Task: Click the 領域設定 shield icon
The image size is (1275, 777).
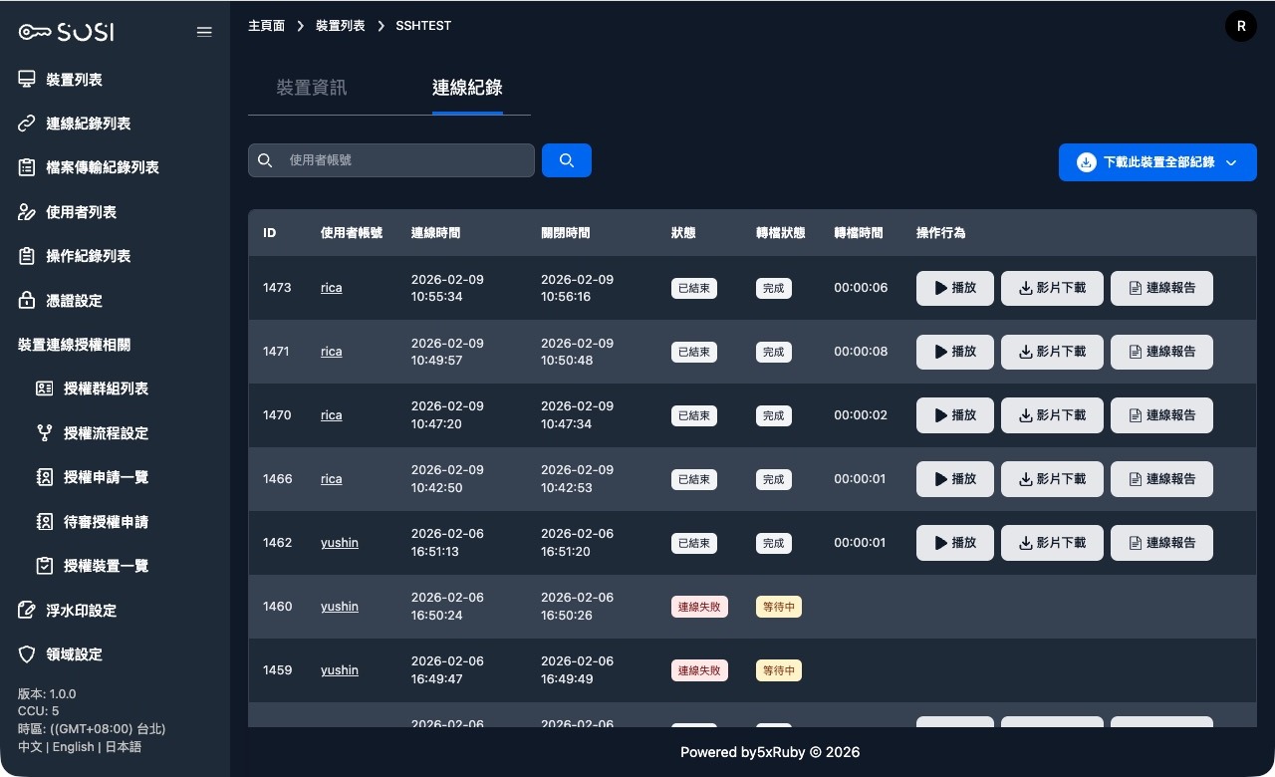Action: [27, 654]
